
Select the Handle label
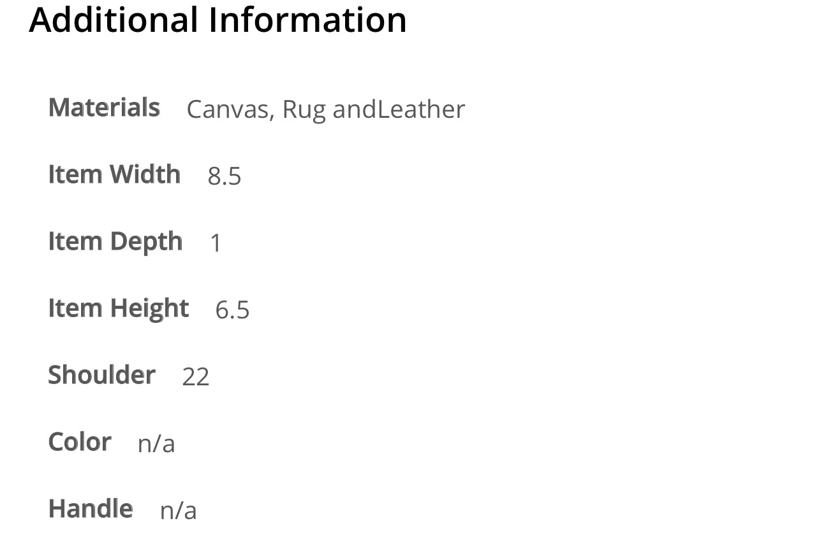(91, 509)
